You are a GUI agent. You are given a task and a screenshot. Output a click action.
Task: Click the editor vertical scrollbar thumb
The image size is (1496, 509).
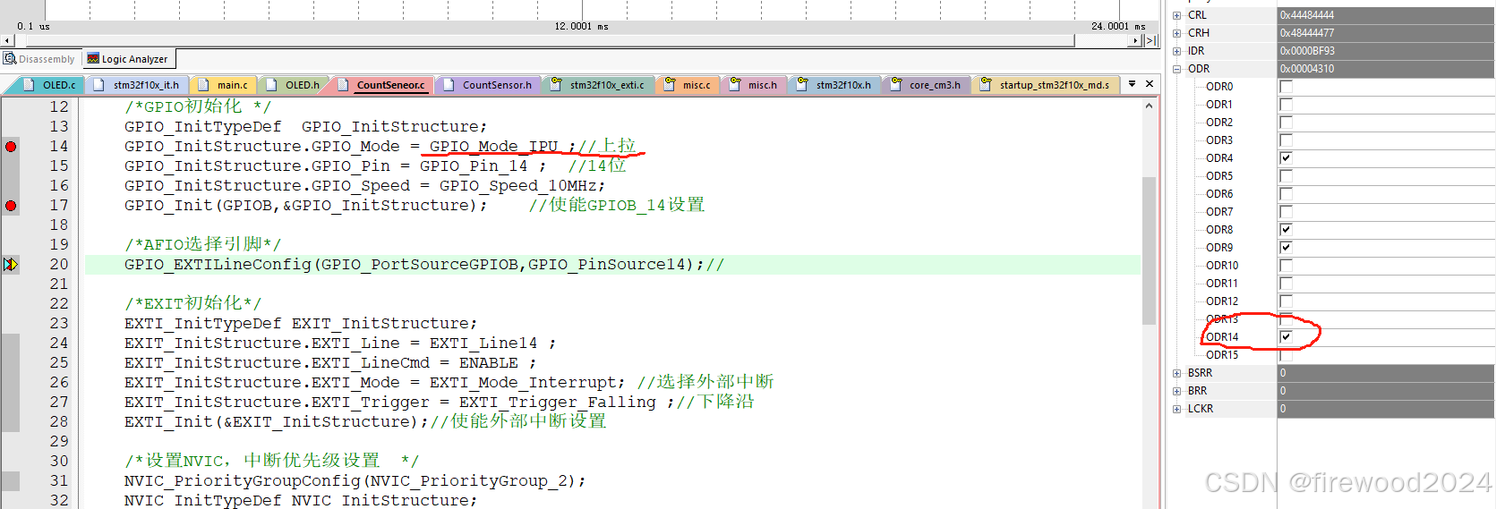point(1149,250)
